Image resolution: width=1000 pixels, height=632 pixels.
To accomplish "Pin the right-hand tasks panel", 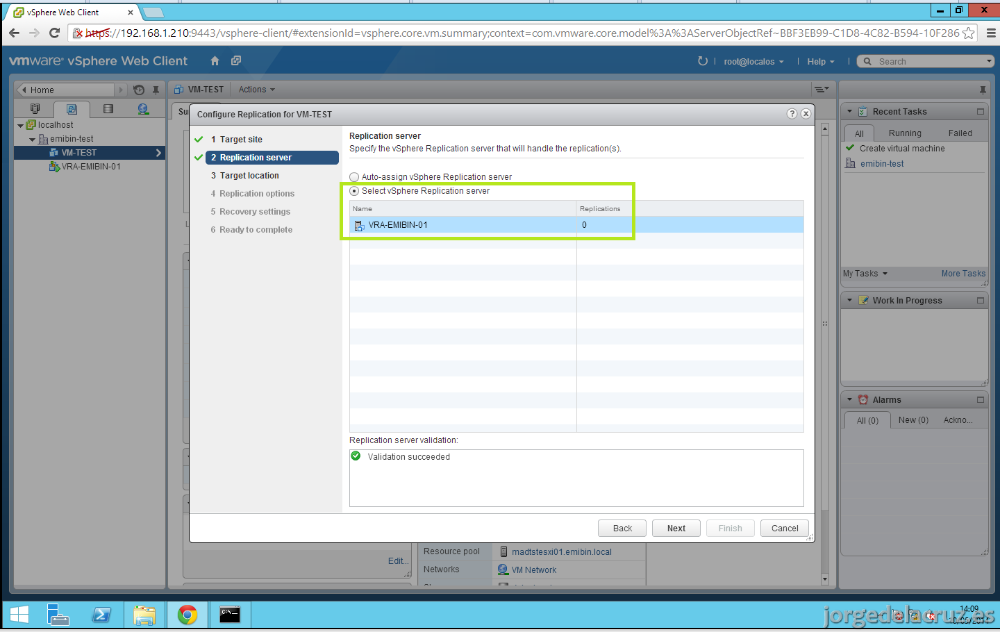I will (983, 90).
